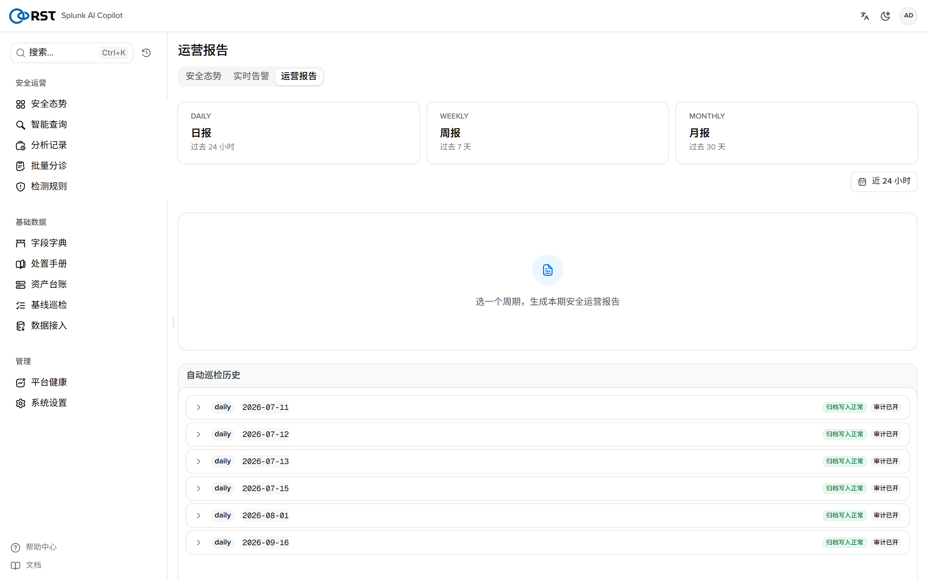This screenshot has width=928, height=580.
Task: Click the Splunk AI Copilot title
Action: click(92, 16)
